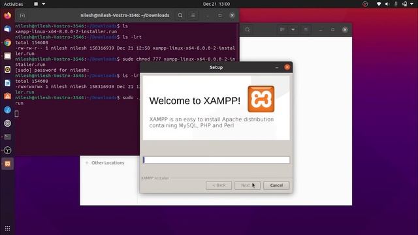Open Firefox from the dock
Viewport: 418px width, 235px height.
tap(7, 16)
